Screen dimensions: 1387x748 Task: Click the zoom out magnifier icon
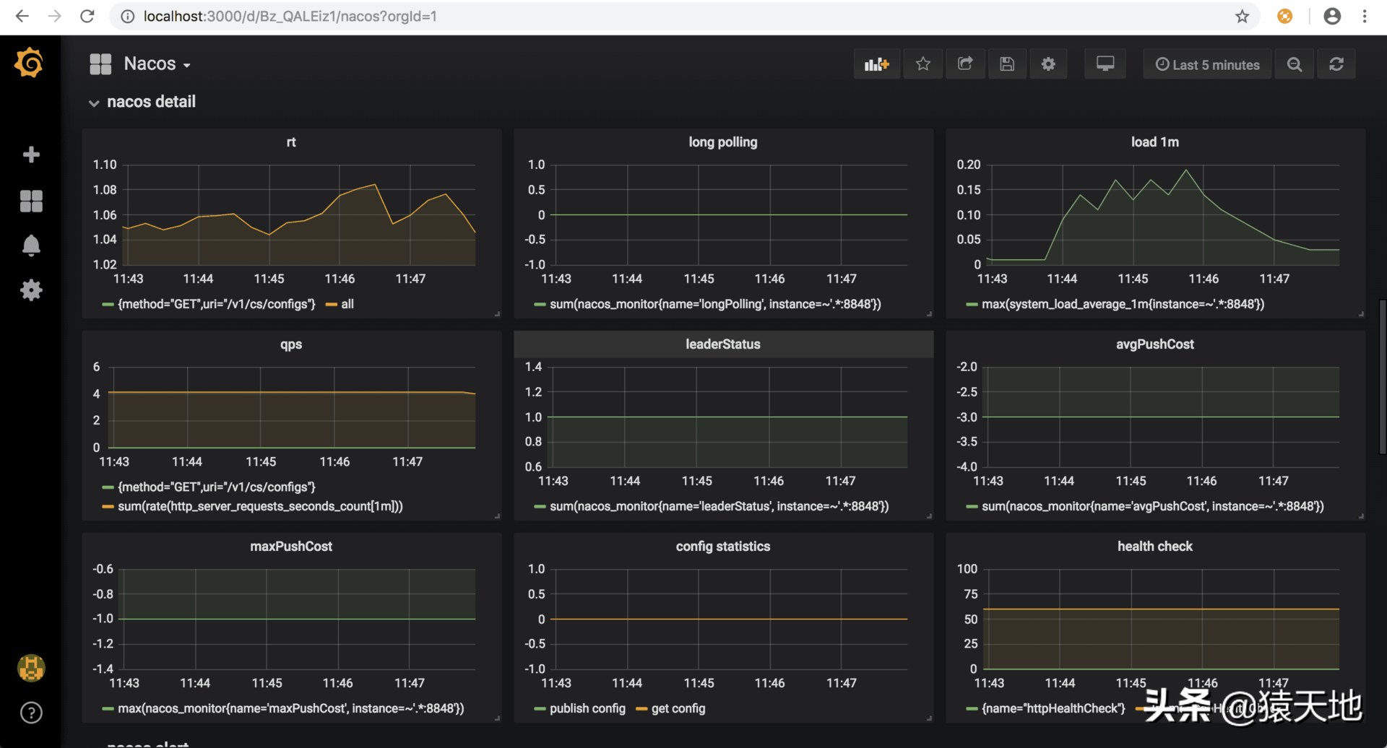(1294, 64)
